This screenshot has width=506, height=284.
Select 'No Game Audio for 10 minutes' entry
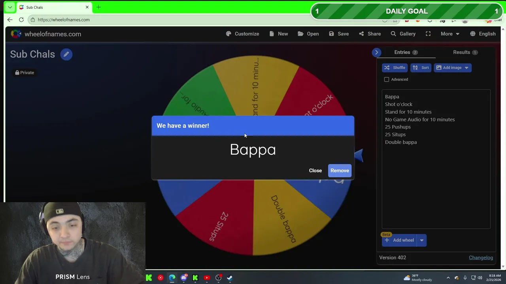click(420, 120)
